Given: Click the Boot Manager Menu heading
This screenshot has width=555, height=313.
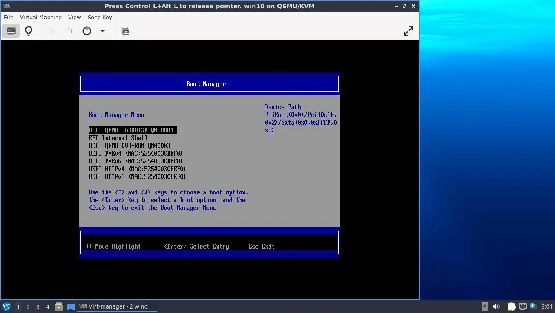Looking at the screenshot, I should click(116, 115).
